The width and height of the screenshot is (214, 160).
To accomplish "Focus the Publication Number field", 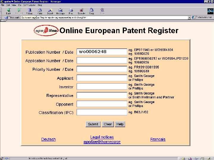I will (102, 52).
